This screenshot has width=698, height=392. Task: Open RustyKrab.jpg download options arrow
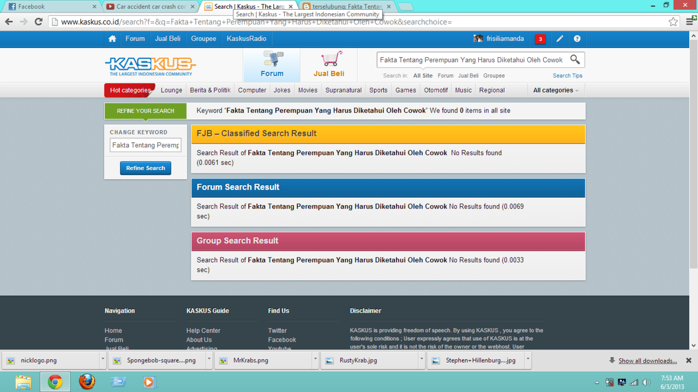[x=422, y=360]
